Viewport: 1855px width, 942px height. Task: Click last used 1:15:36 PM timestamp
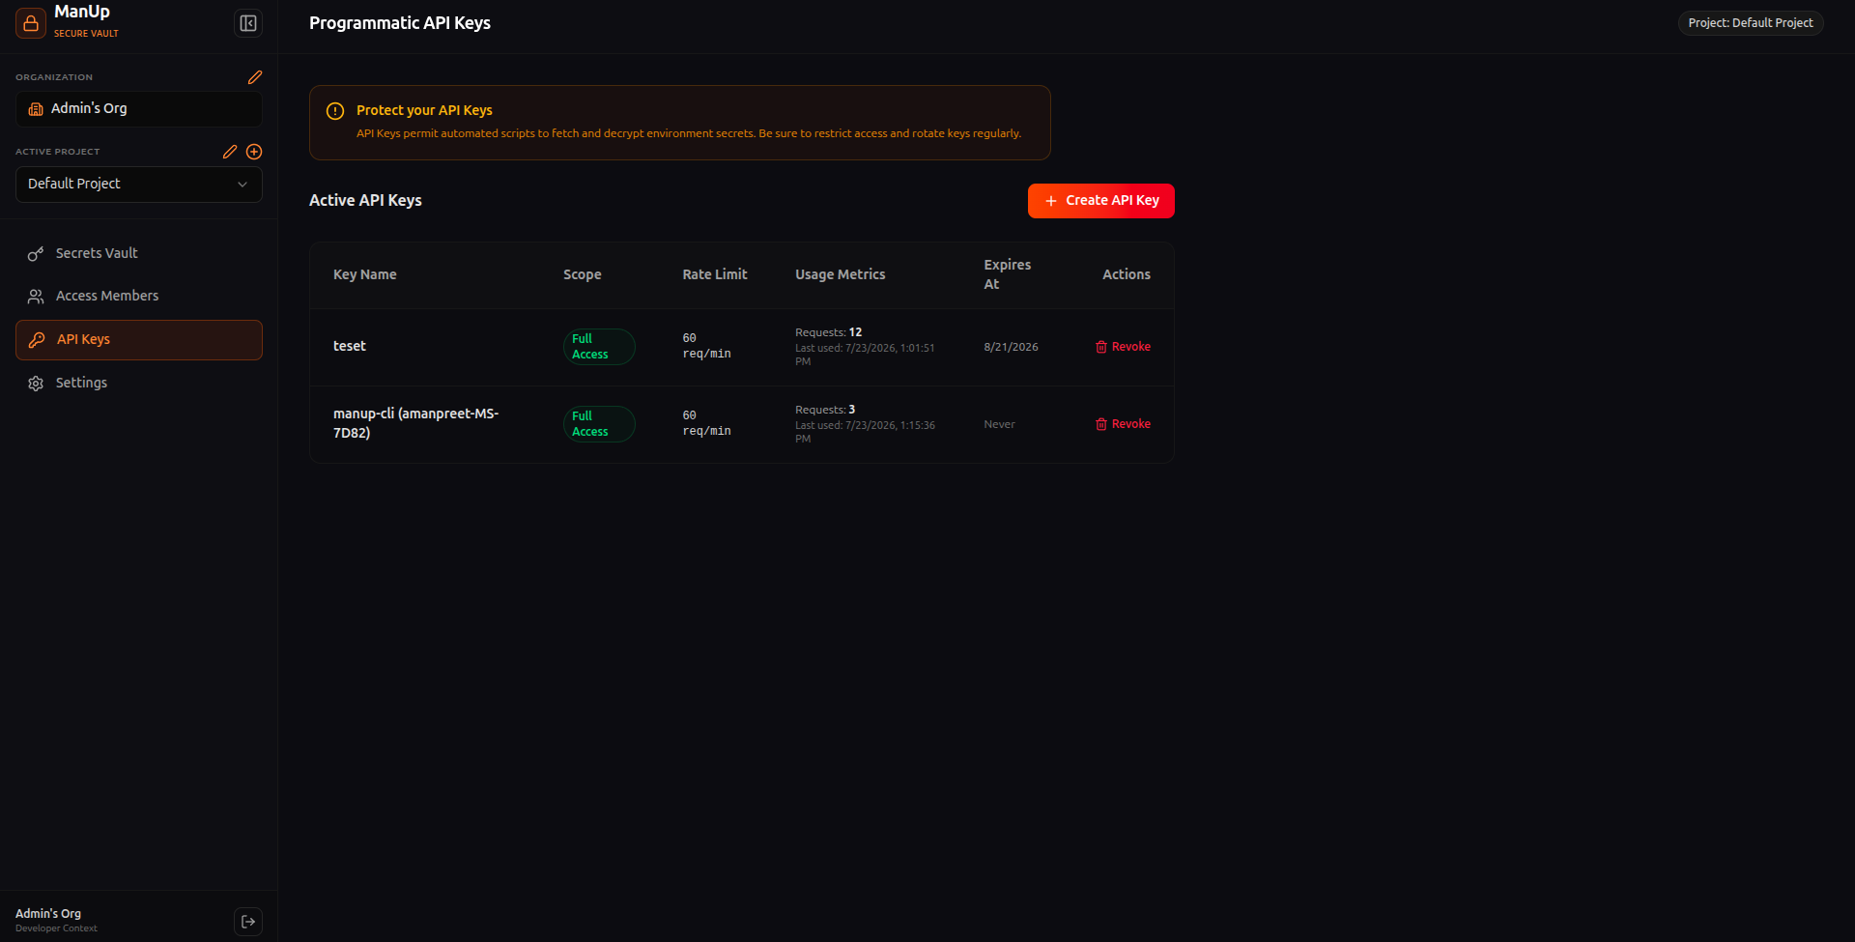click(865, 432)
